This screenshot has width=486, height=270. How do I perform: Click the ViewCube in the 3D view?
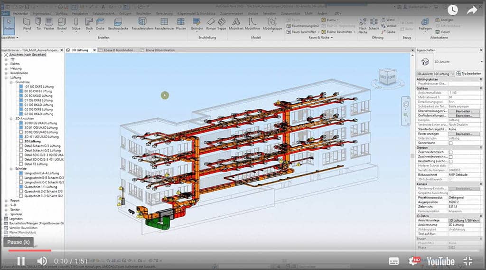click(x=388, y=77)
